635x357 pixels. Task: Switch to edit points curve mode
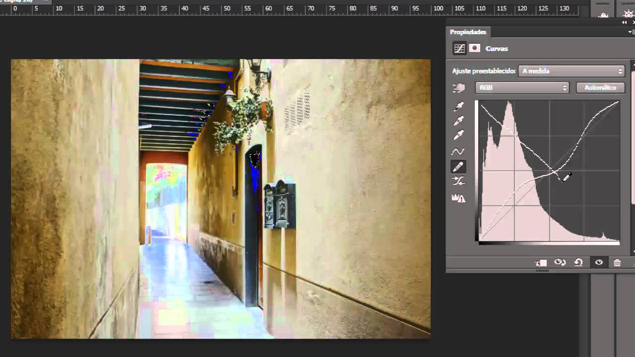(x=458, y=152)
